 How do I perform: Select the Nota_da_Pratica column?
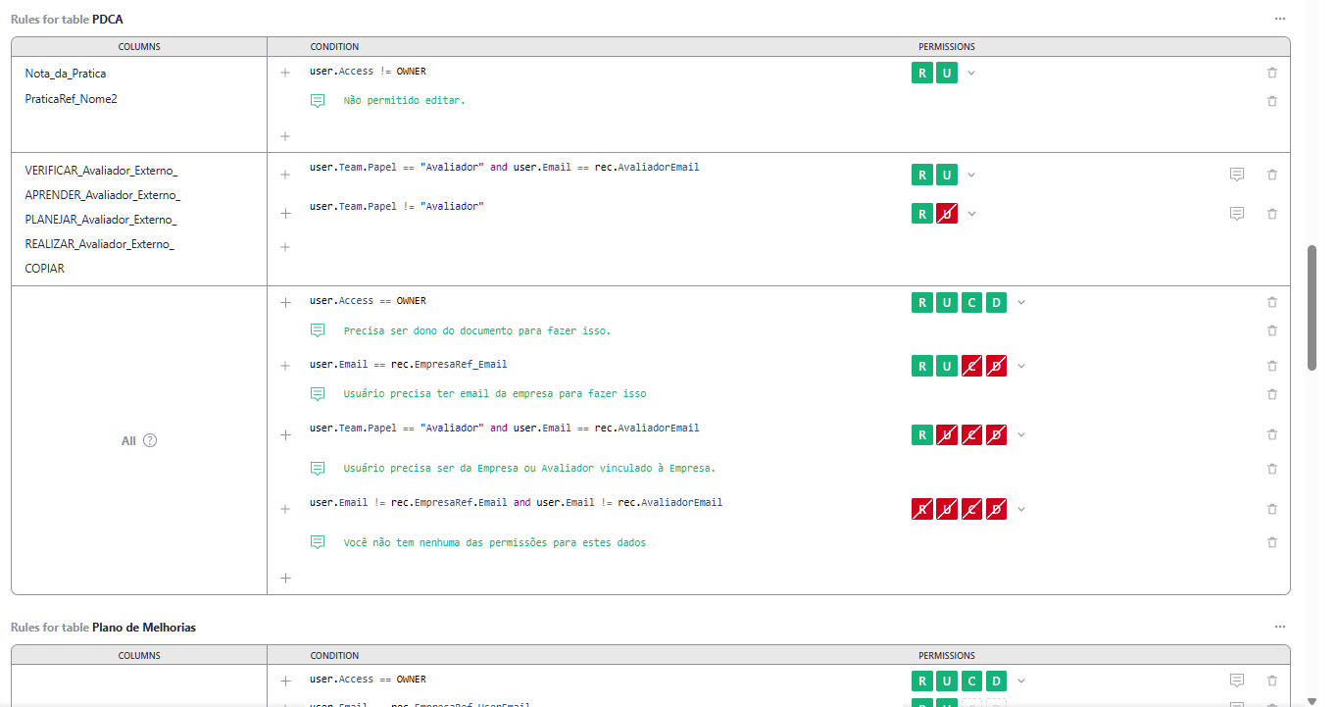pos(66,74)
